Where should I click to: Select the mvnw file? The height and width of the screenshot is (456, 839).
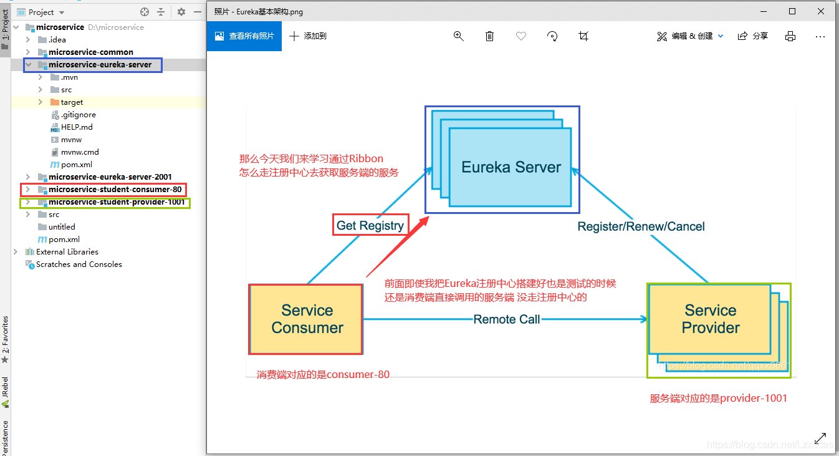pyautogui.click(x=71, y=140)
